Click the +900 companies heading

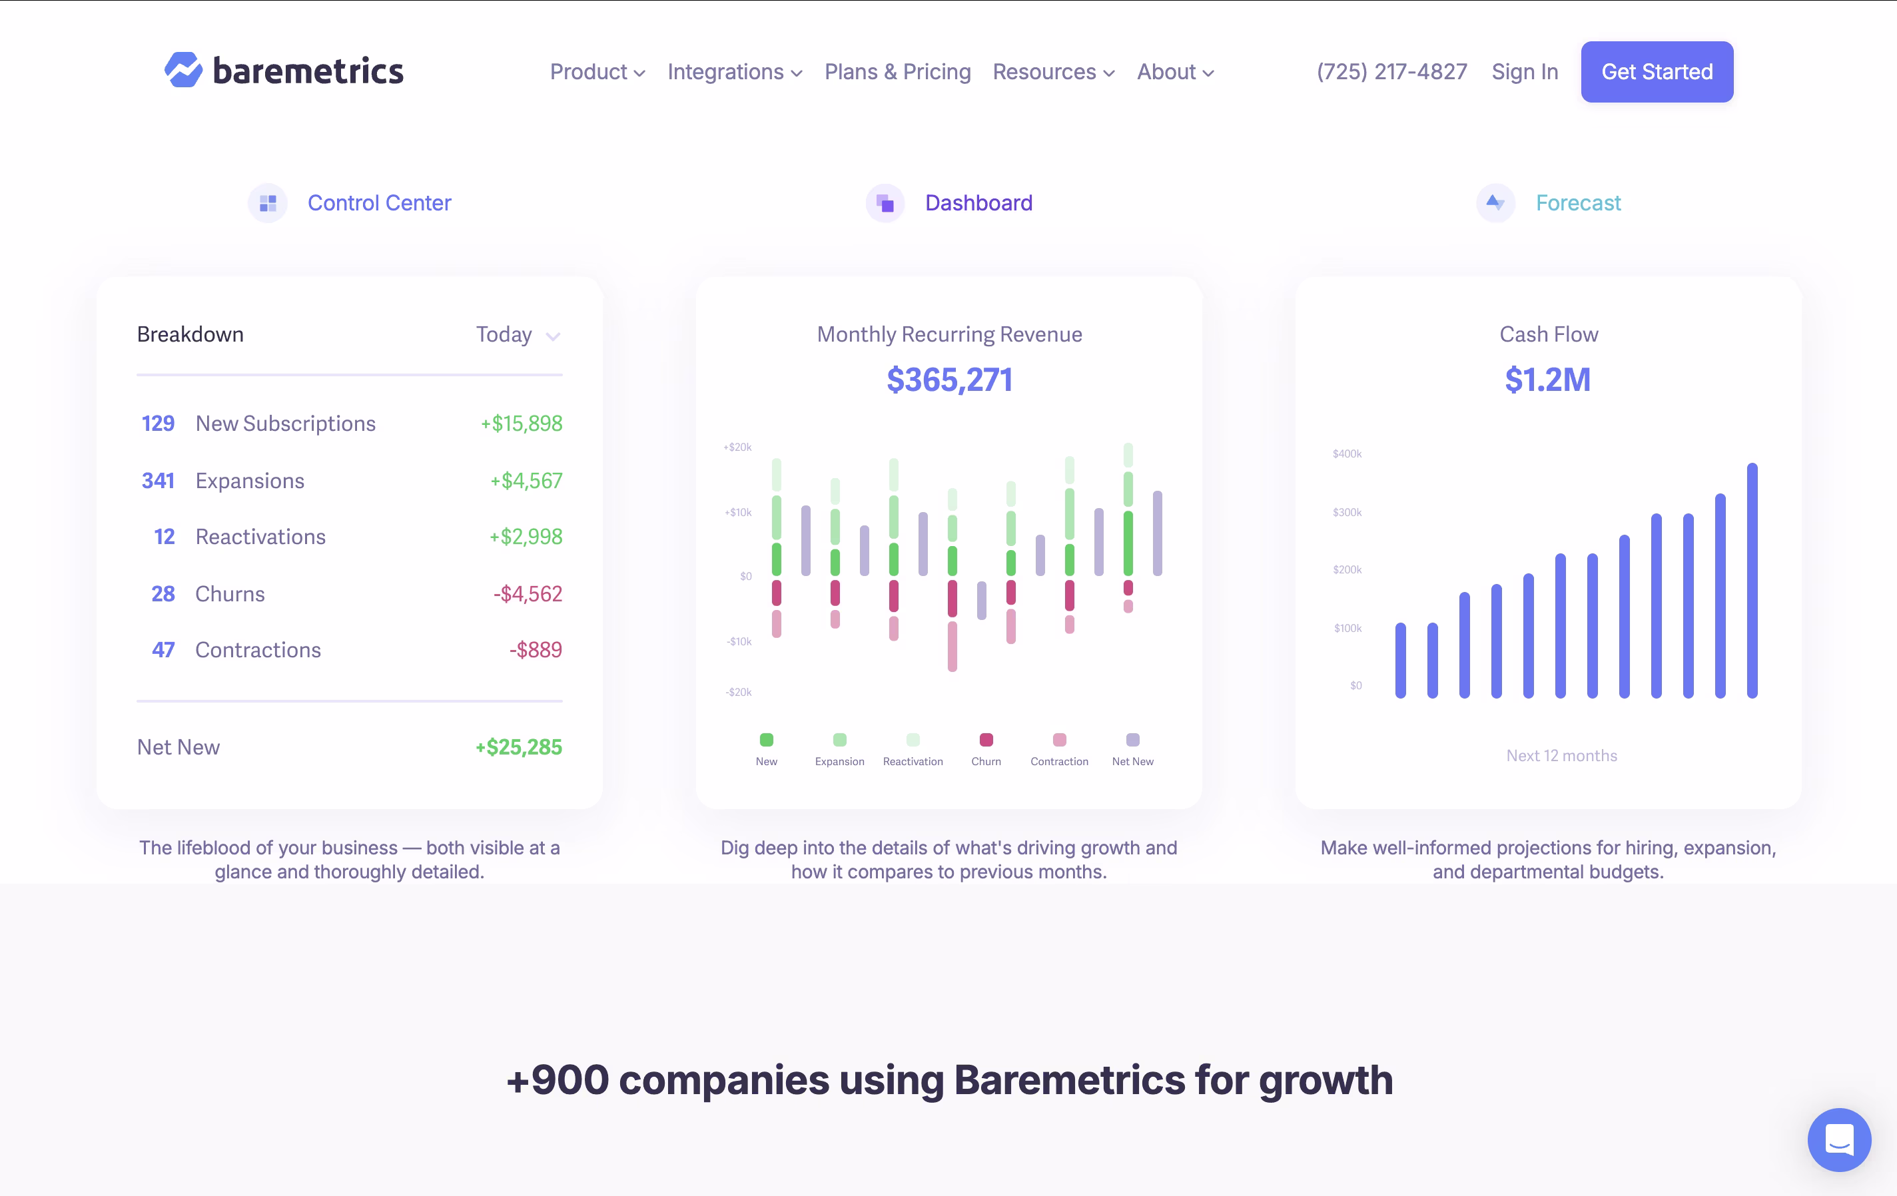coord(949,1079)
